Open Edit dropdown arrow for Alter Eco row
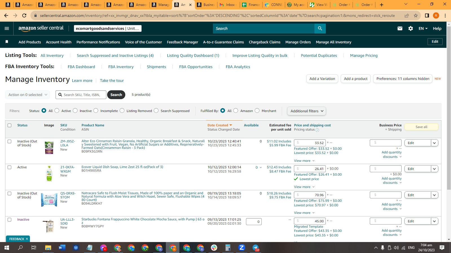The height and width of the screenshot is (253, 451). (435, 143)
